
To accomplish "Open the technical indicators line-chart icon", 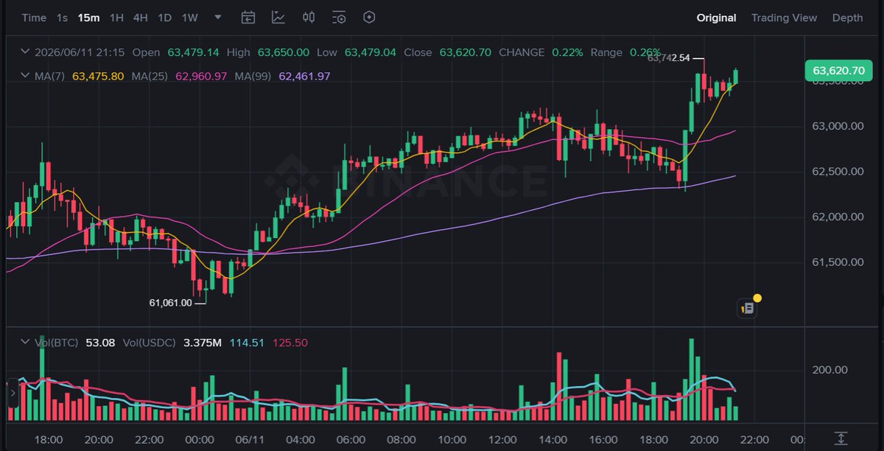I will [278, 18].
